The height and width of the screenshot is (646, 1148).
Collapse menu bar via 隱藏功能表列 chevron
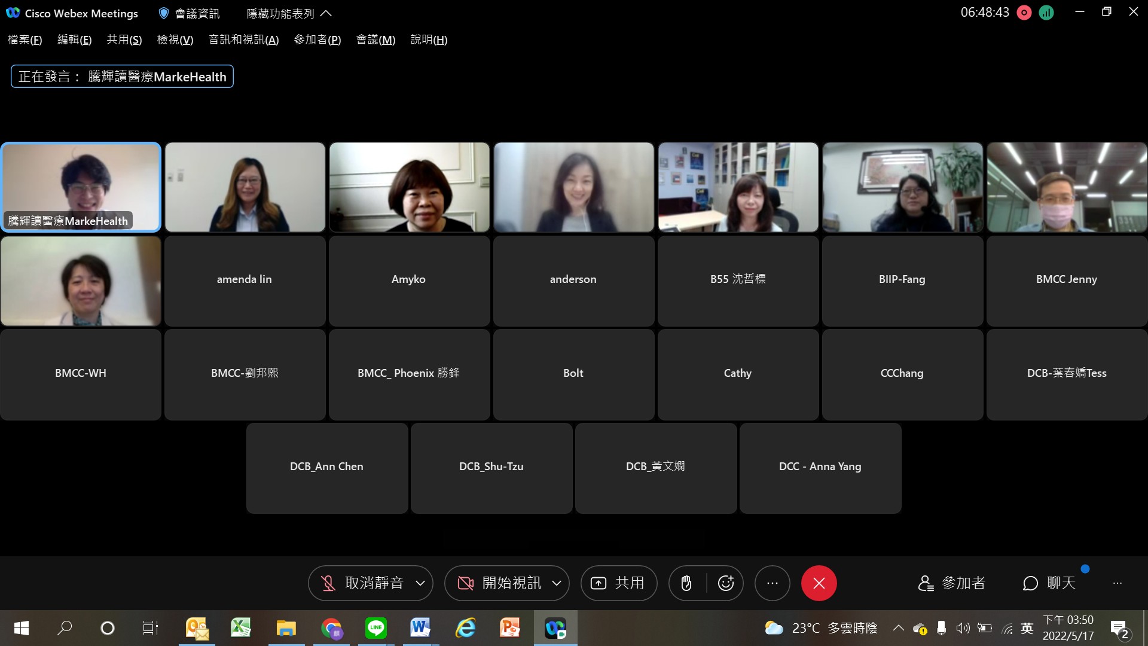(326, 13)
